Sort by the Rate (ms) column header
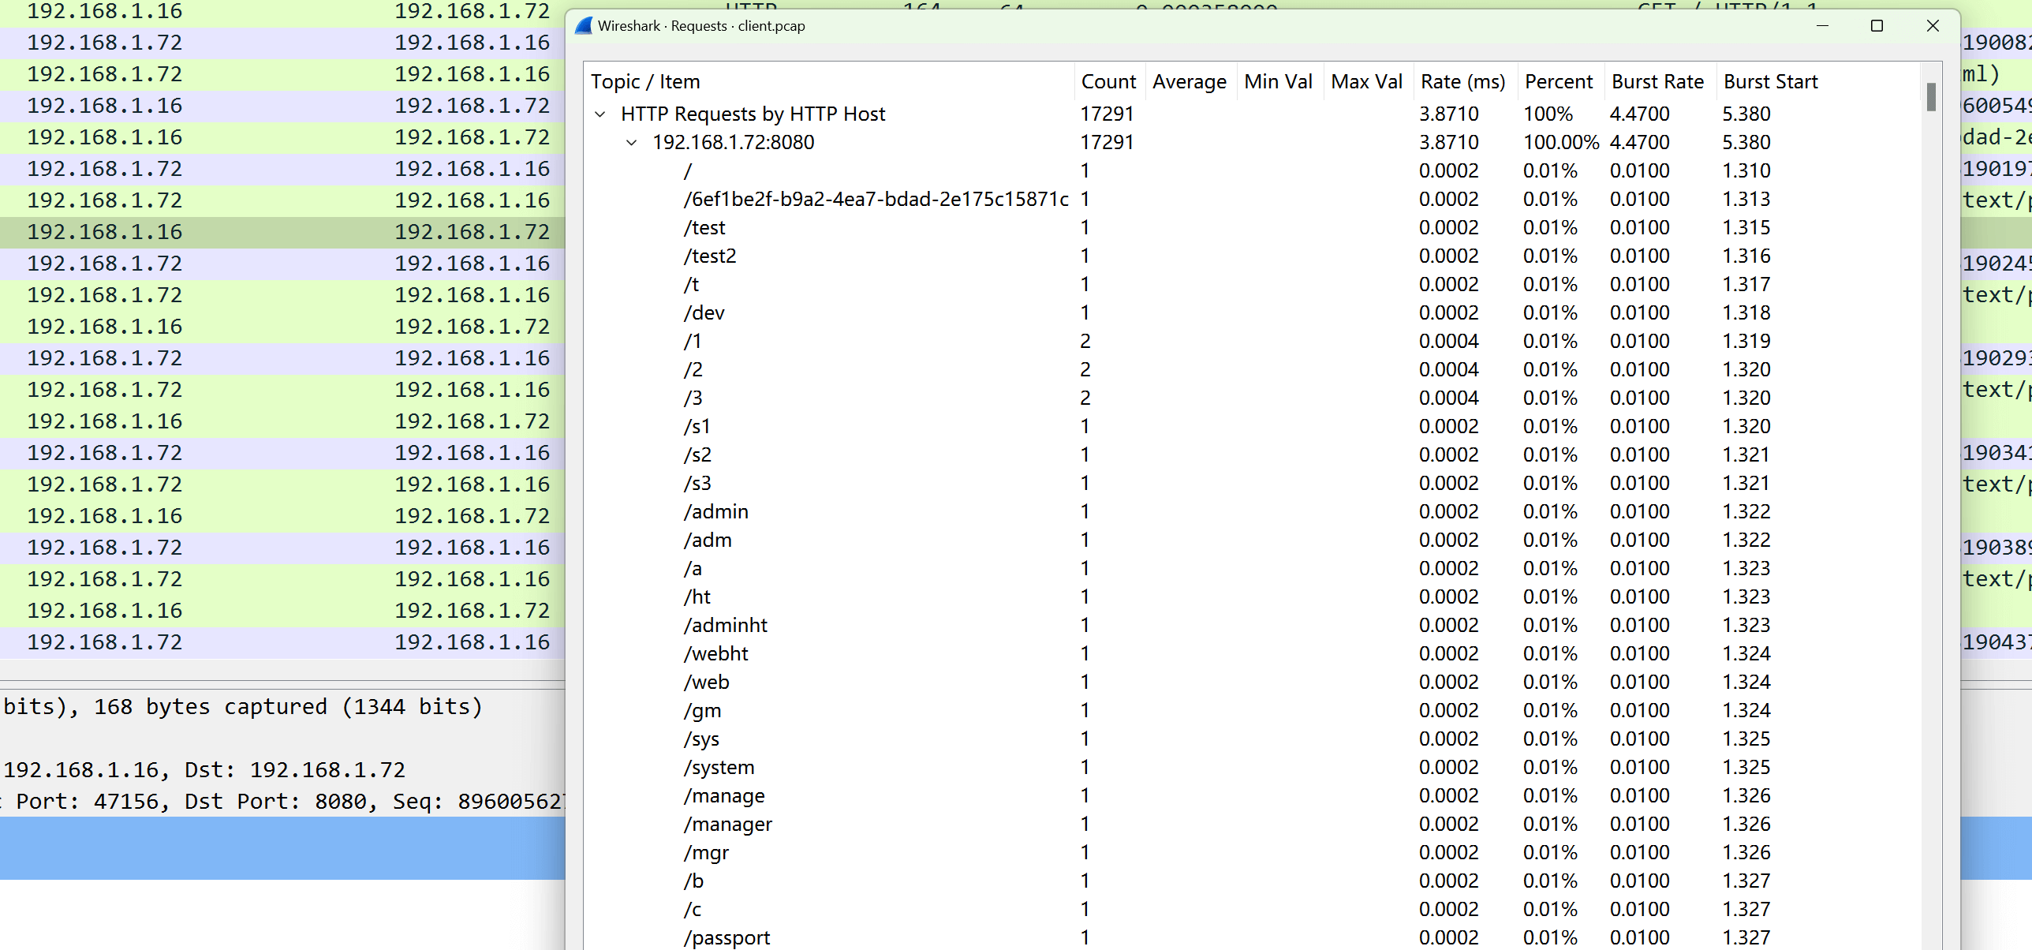Viewport: 2032px width, 950px height. tap(1464, 81)
